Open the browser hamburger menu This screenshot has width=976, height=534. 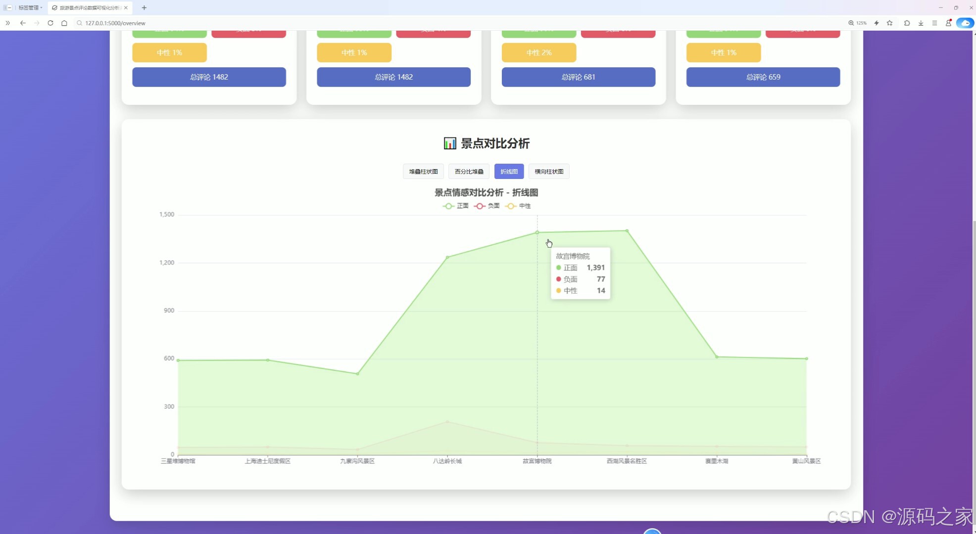point(934,23)
